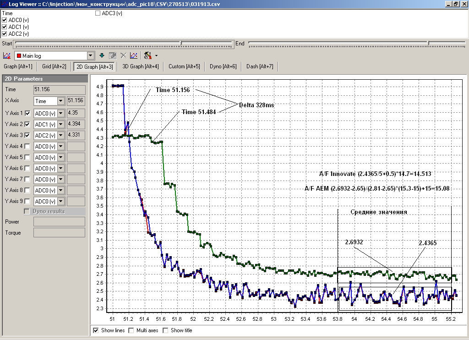Click the Start range slider handle
Viewport: 469px width, 340px height.
(182, 44)
